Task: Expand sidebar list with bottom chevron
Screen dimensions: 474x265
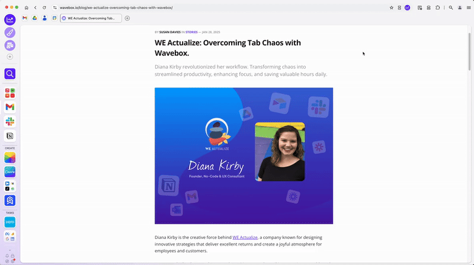Action: [10, 250]
